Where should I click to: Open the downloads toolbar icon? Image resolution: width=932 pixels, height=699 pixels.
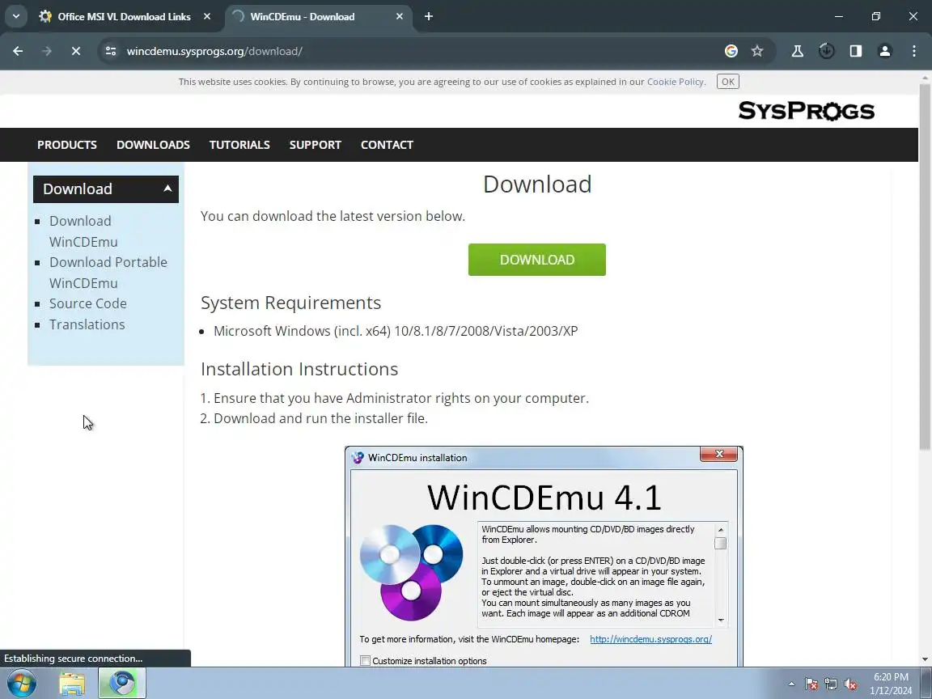click(x=826, y=51)
